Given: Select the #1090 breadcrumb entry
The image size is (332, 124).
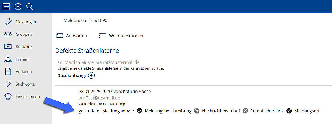Looking at the screenshot, I should click(x=101, y=20).
